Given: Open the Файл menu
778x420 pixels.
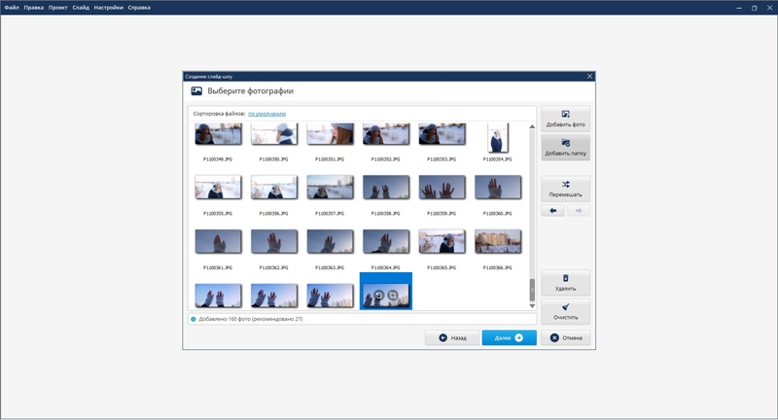Looking at the screenshot, I should click(12, 8).
